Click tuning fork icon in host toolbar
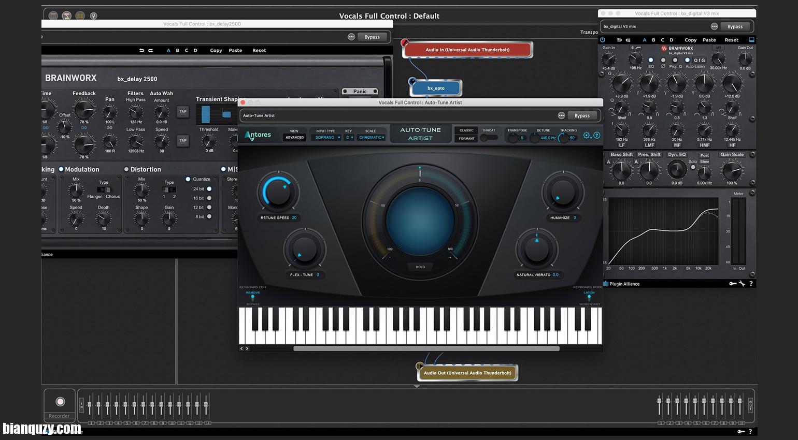 tap(94, 16)
